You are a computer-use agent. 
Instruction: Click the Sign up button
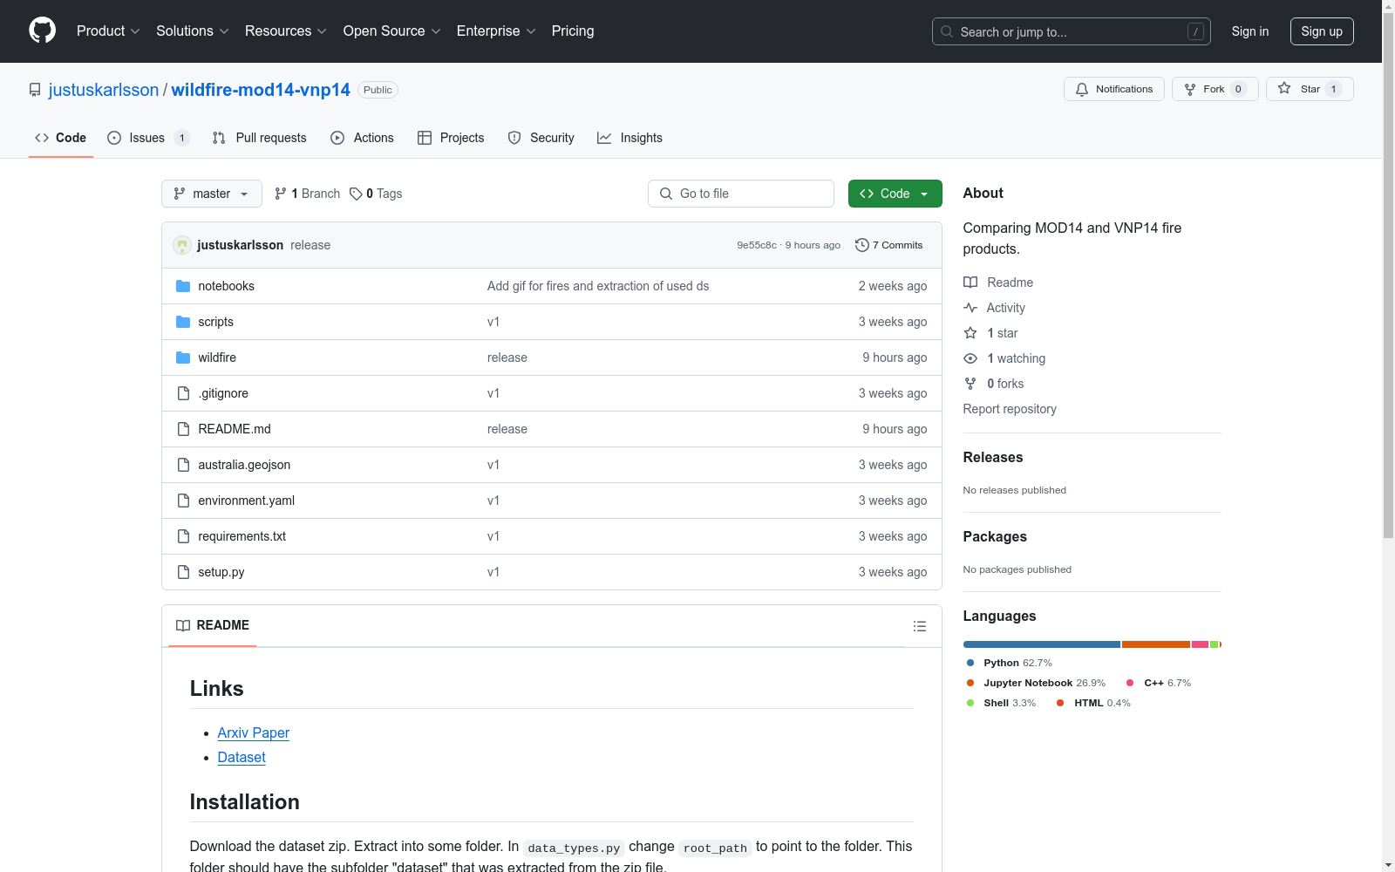point(1322,31)
